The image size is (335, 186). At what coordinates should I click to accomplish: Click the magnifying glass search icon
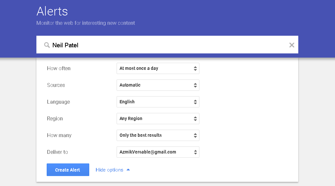(47, 45)
